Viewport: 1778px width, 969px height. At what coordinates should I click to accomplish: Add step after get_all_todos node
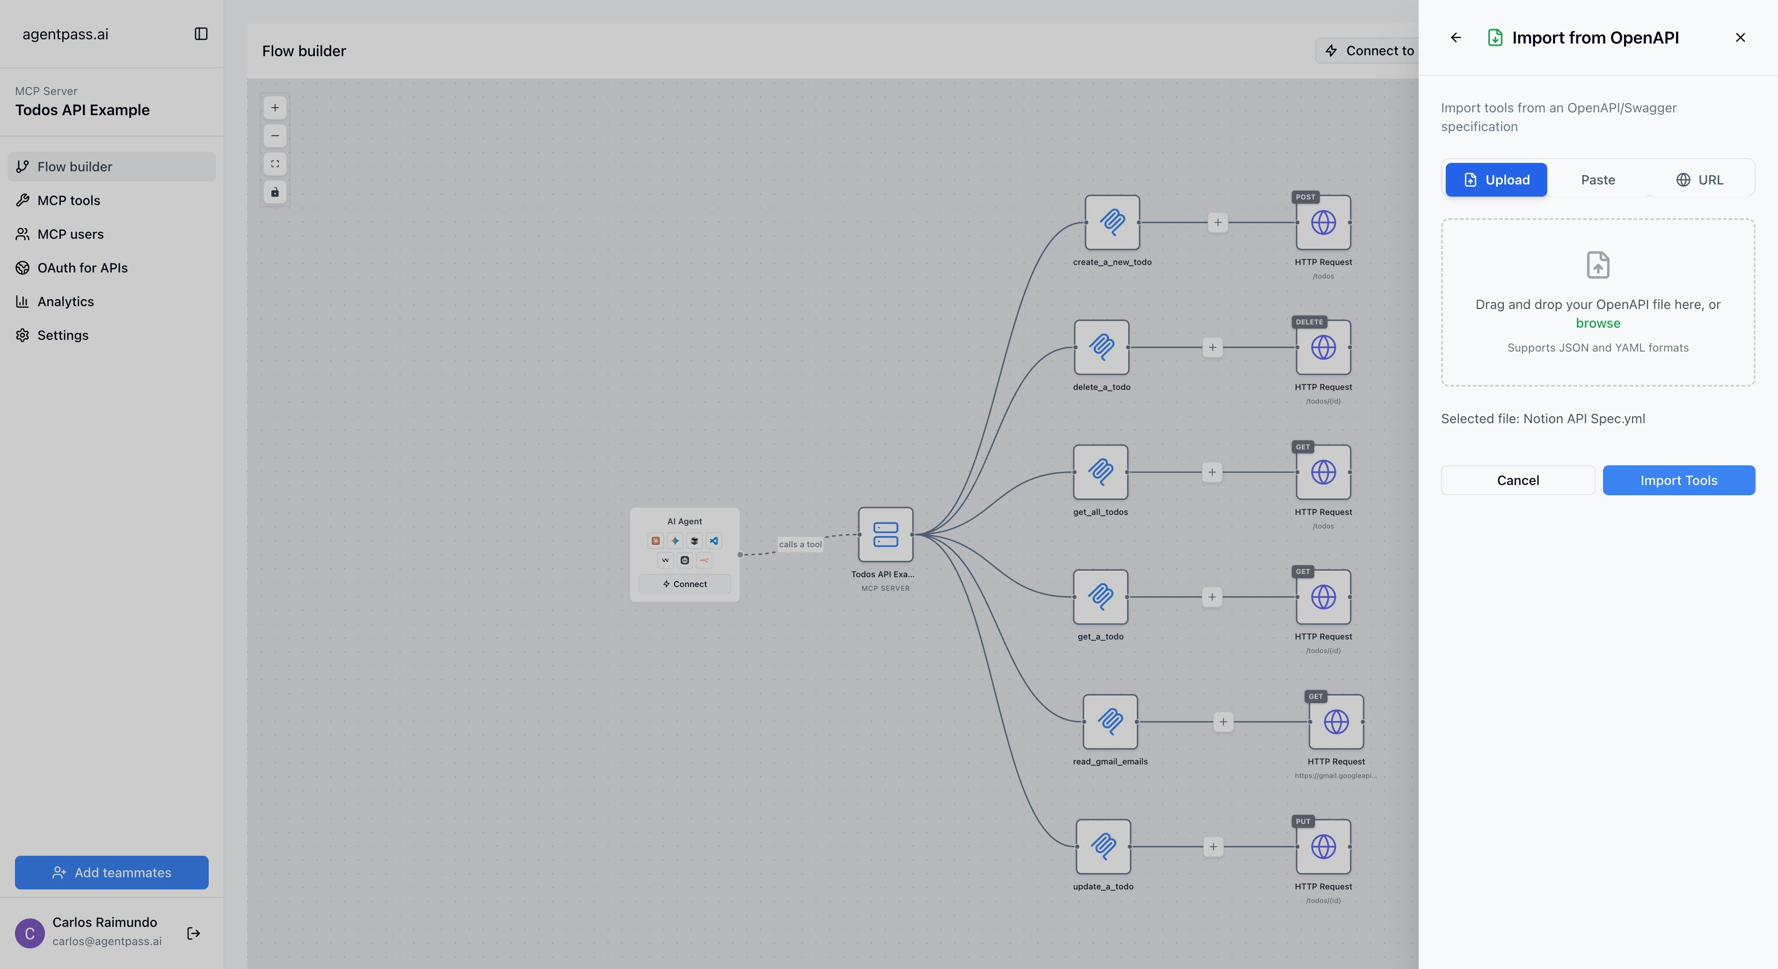(x=1211, y=472)
